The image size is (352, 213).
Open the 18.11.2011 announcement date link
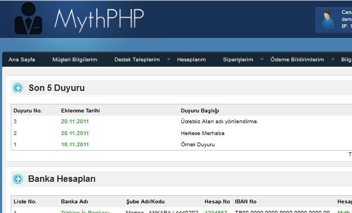(75, 145)
